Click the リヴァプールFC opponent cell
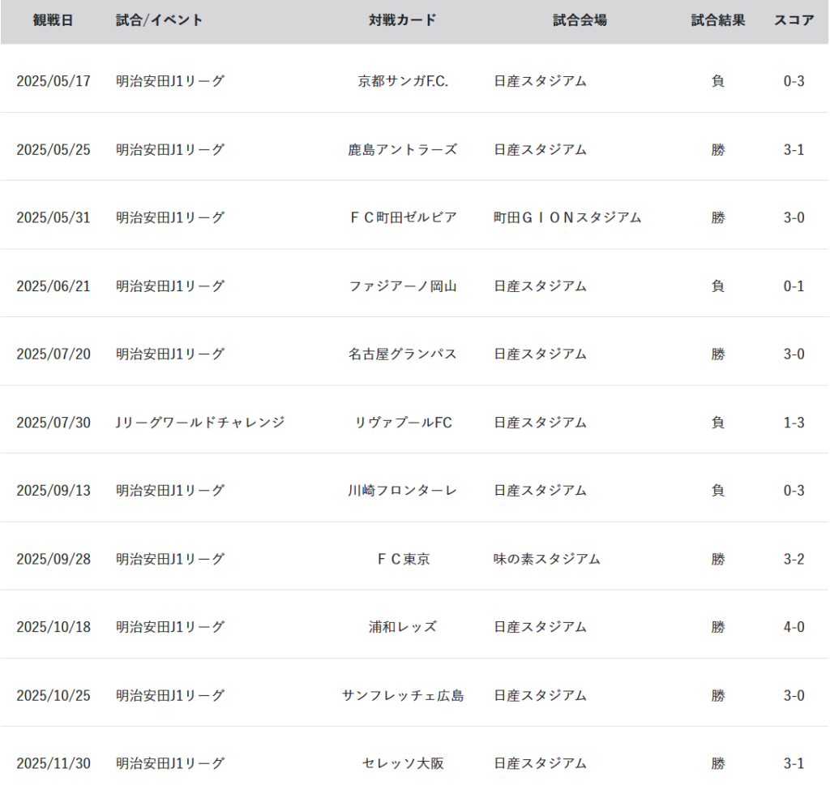830x786 pixels. click(403, 423)
